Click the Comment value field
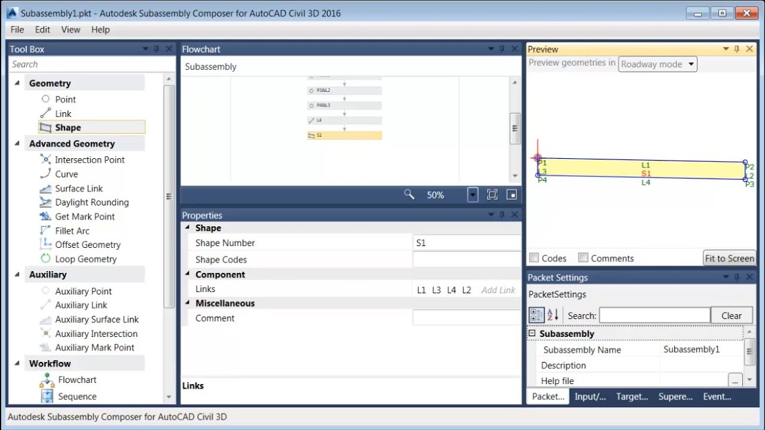 click(x=467, y=318)
